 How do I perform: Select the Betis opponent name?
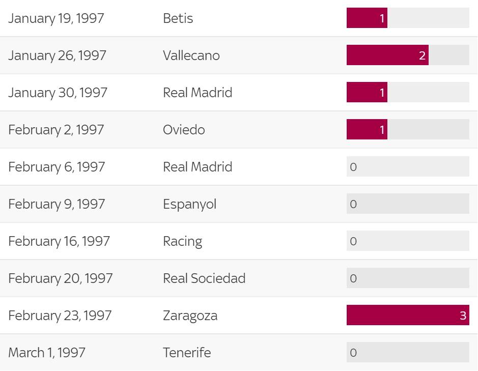click(178, 18)
